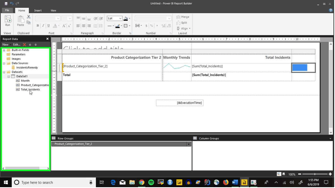Screen dimensions: 335x188
Task: Open the border width 1 pt dropdown
Action: pyautogui.click(x=115, y=18)
